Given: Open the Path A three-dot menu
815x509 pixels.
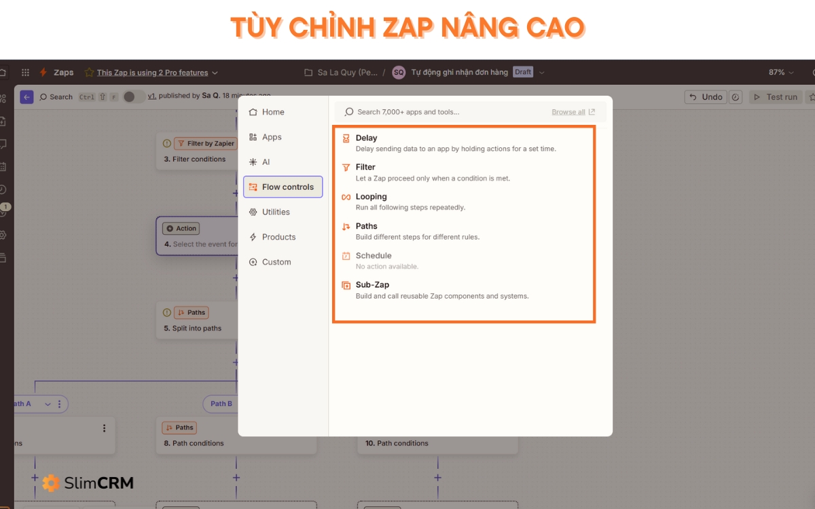Looking at the screenshot, I should [x=59, y=404].
